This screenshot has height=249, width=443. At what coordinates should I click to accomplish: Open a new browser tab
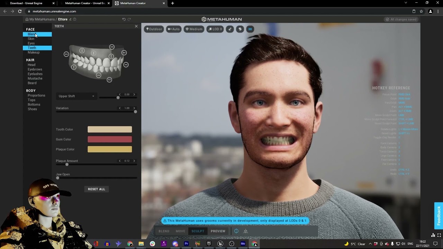point(172,3)
